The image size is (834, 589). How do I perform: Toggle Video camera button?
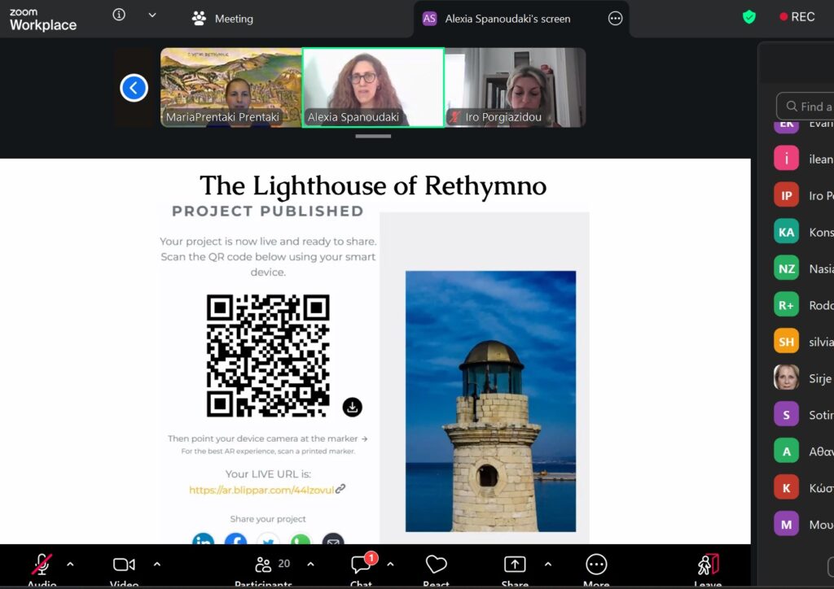[x=124, y=569]
